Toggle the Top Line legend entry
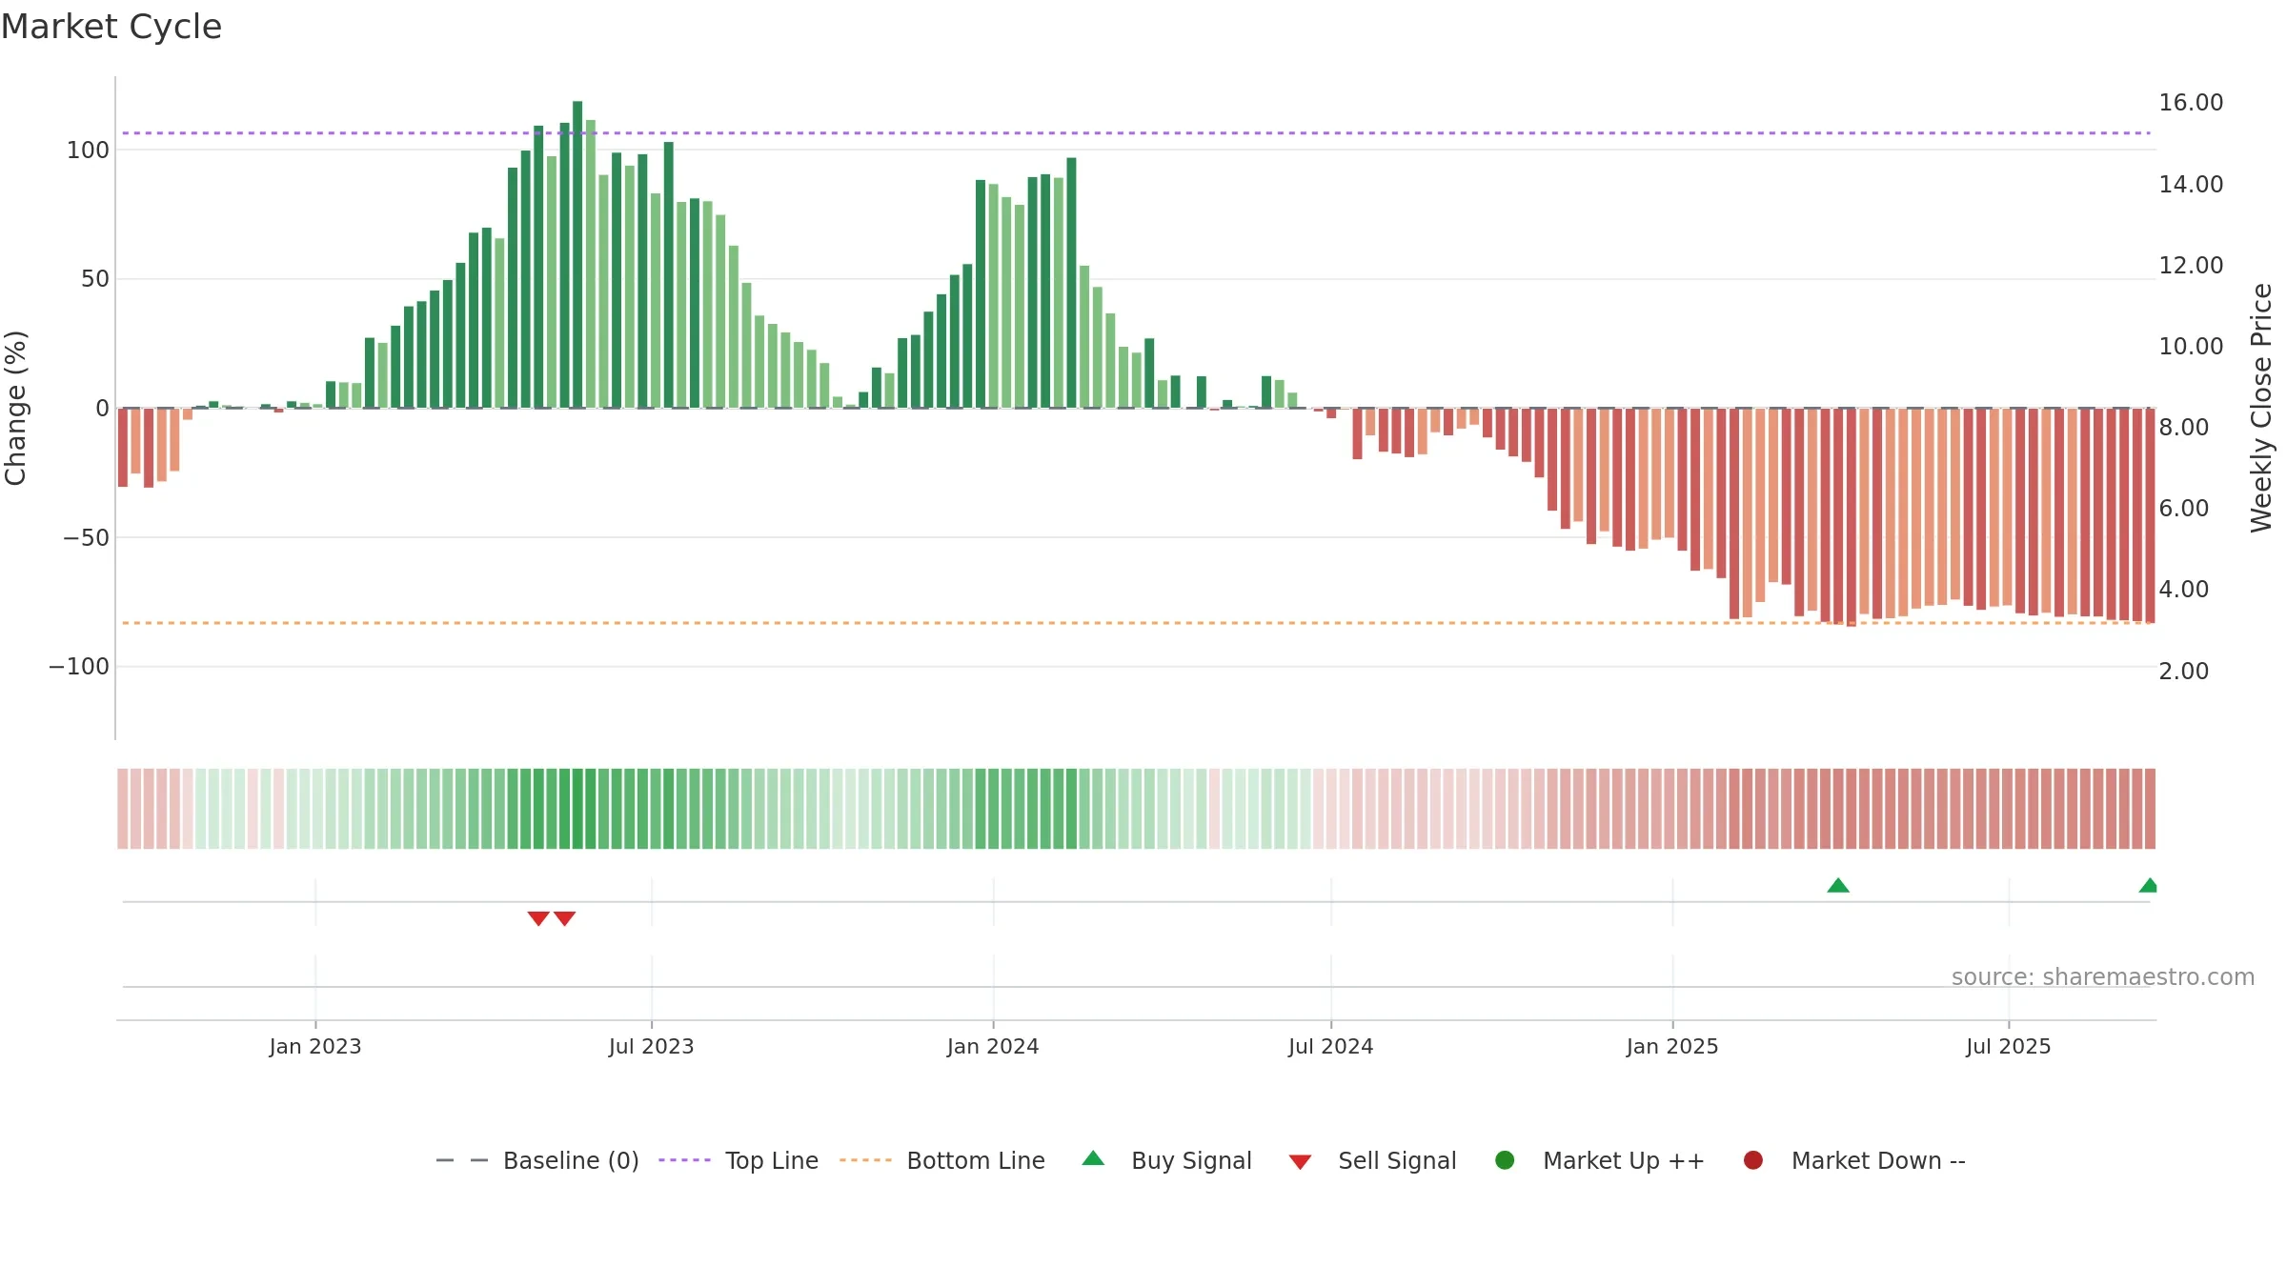The height and width of the screenshot is (1286, 2287). (x=739, y=1160)
